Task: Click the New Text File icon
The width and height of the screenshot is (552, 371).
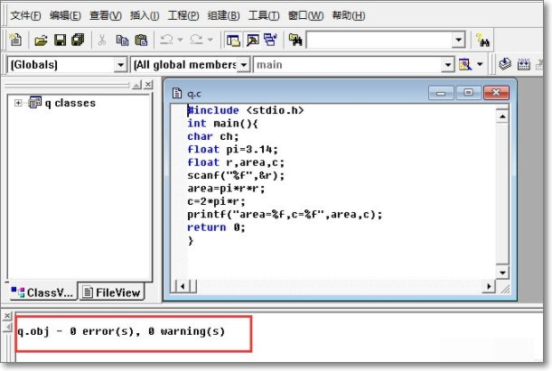Action: [15, 40]
